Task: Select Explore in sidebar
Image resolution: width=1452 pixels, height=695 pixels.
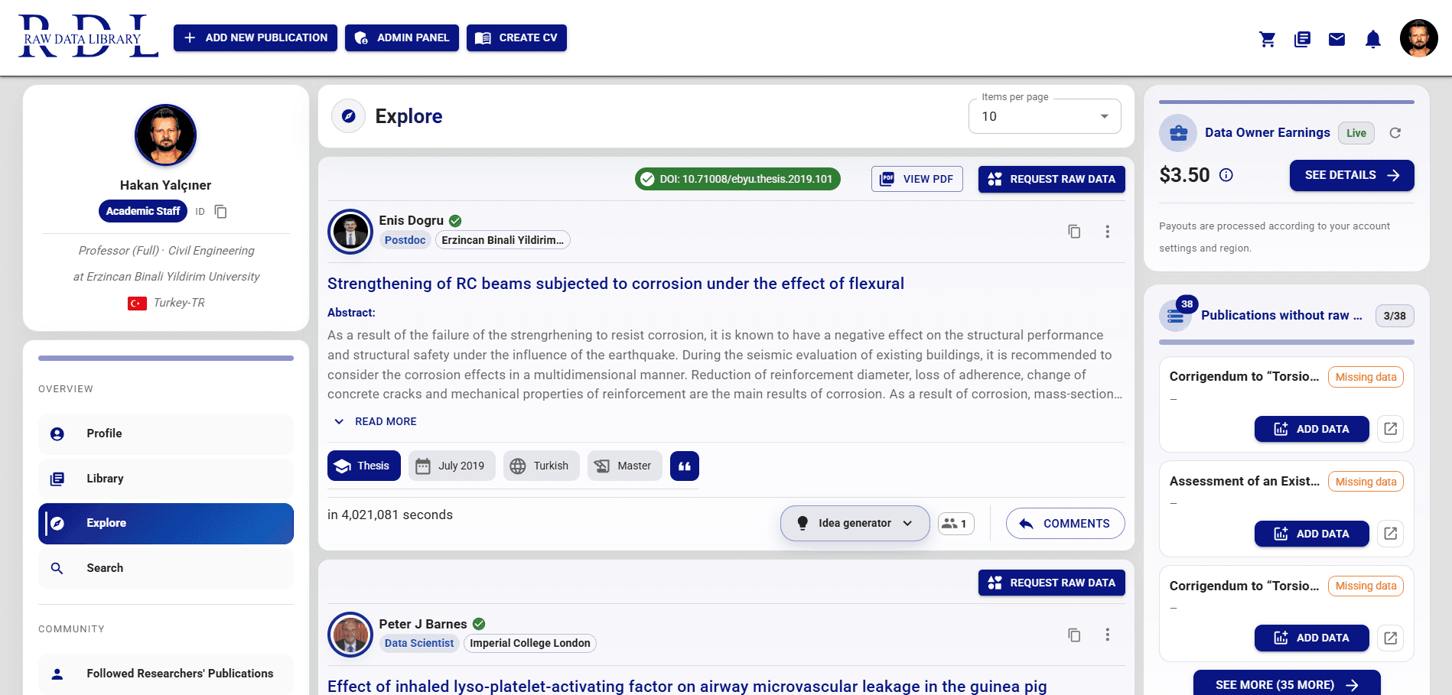Action: [166, 523]
